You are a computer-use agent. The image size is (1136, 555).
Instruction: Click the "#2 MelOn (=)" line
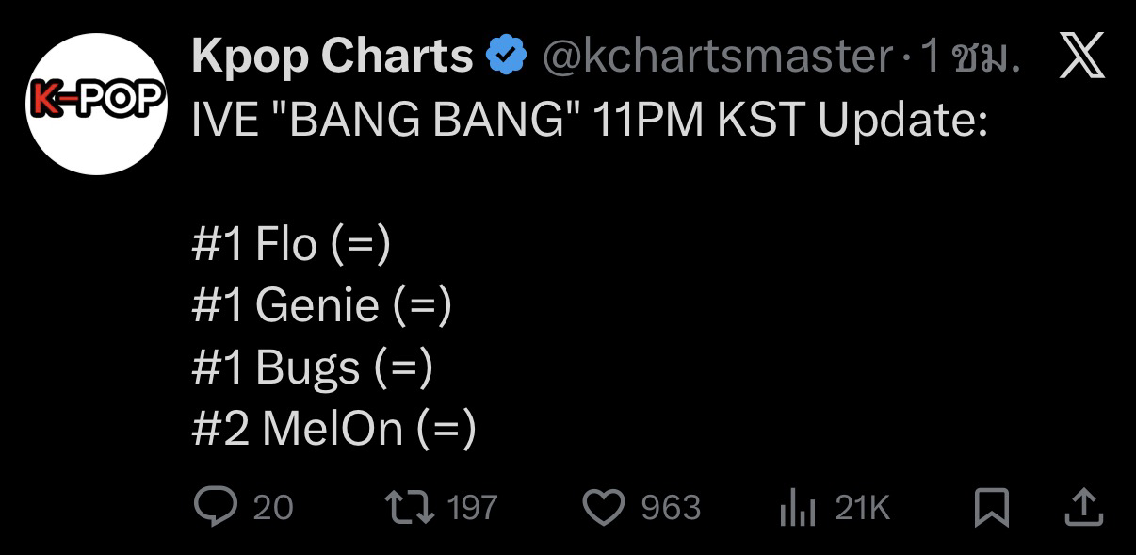[x=333, y=428]
